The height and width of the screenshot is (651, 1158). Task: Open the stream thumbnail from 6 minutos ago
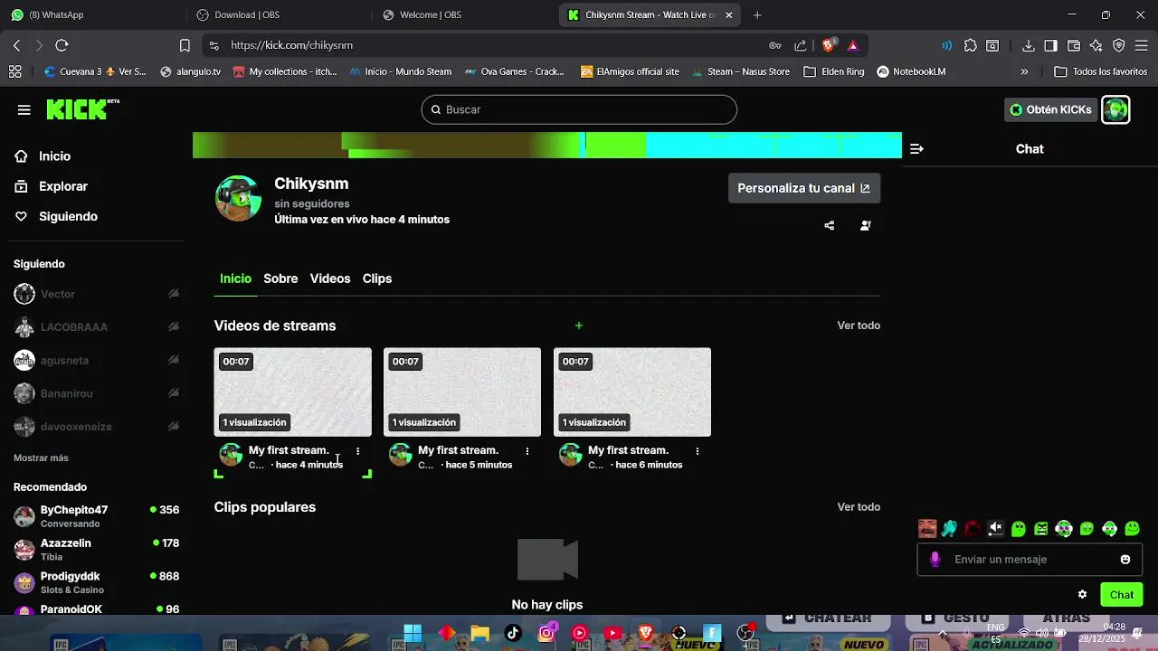(x=632, y=392)
